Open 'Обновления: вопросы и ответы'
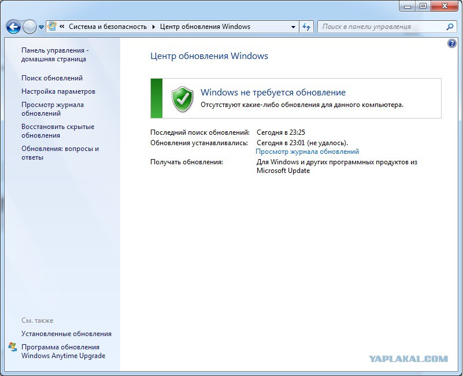The width and height of the screenshot is (463, 376). tap(60, 153)
